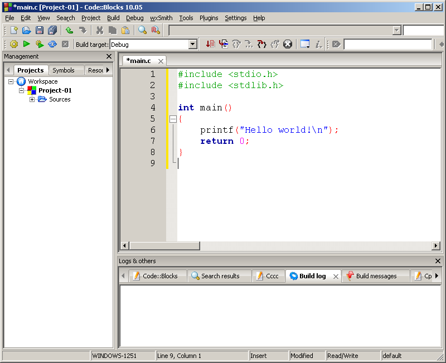Open the Settings menu

235,18
